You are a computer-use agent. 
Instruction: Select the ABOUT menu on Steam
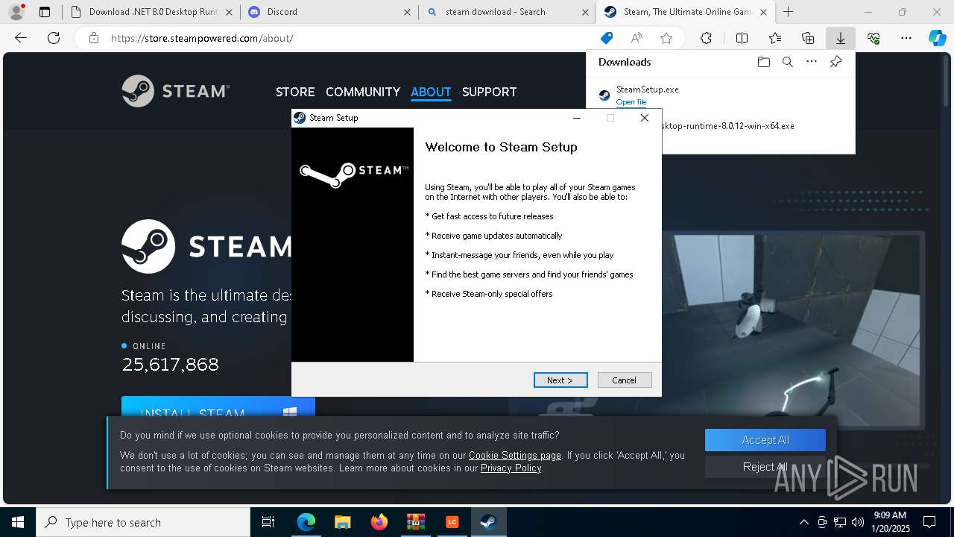pos(431,92)
